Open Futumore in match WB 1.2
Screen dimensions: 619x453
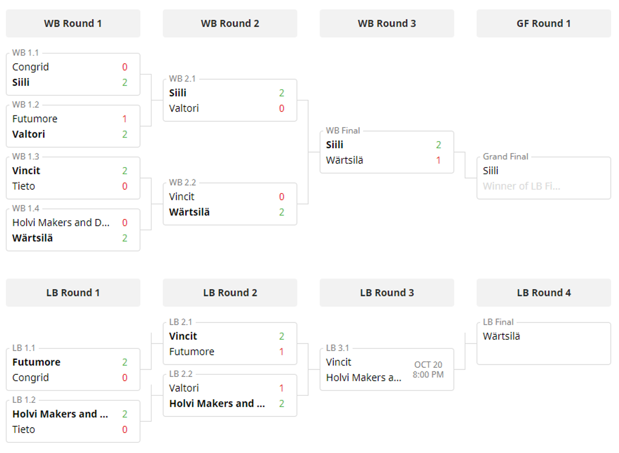pos(35,119)
